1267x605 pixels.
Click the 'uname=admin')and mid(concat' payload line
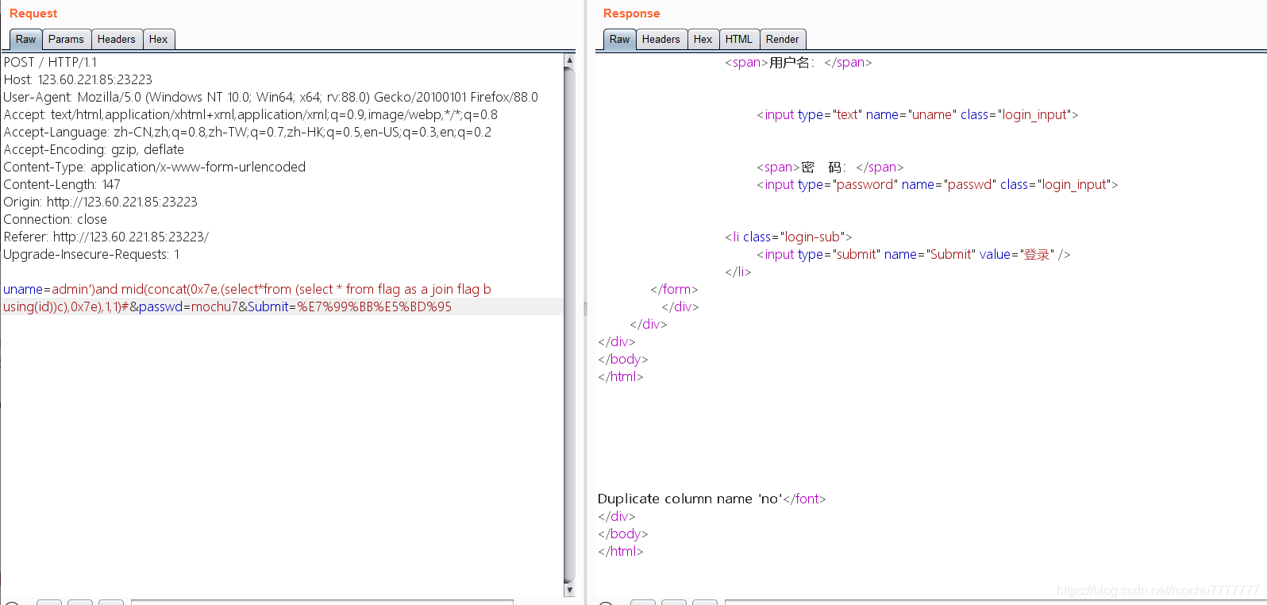click(x=247, y=289)
